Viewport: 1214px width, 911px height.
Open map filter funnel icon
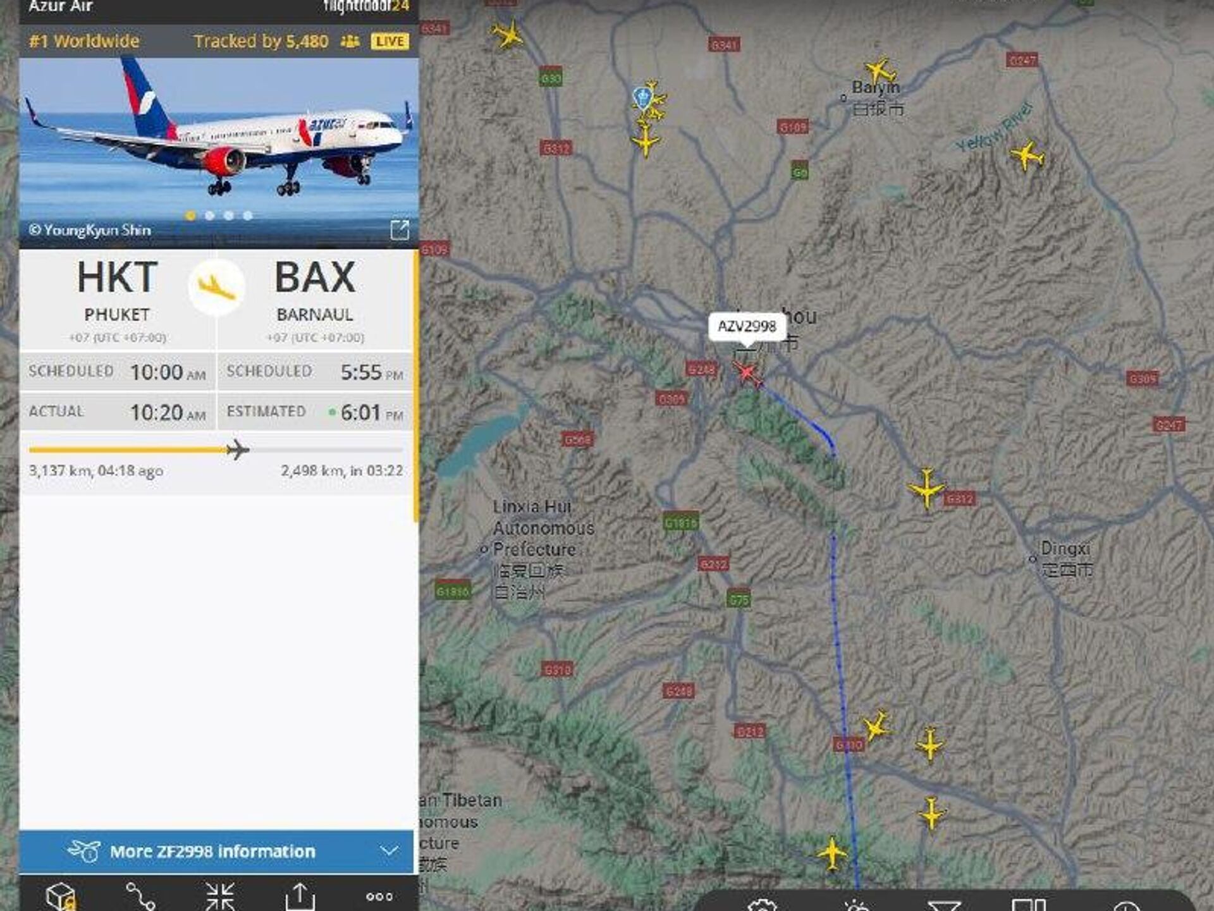point(944,905)
